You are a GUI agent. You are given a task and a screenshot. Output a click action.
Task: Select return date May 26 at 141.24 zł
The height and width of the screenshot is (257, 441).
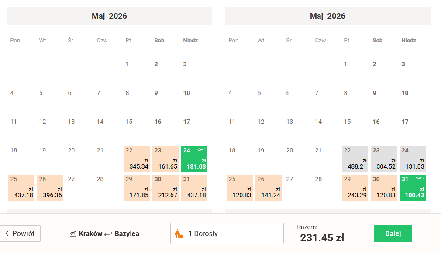coord(269,188)
